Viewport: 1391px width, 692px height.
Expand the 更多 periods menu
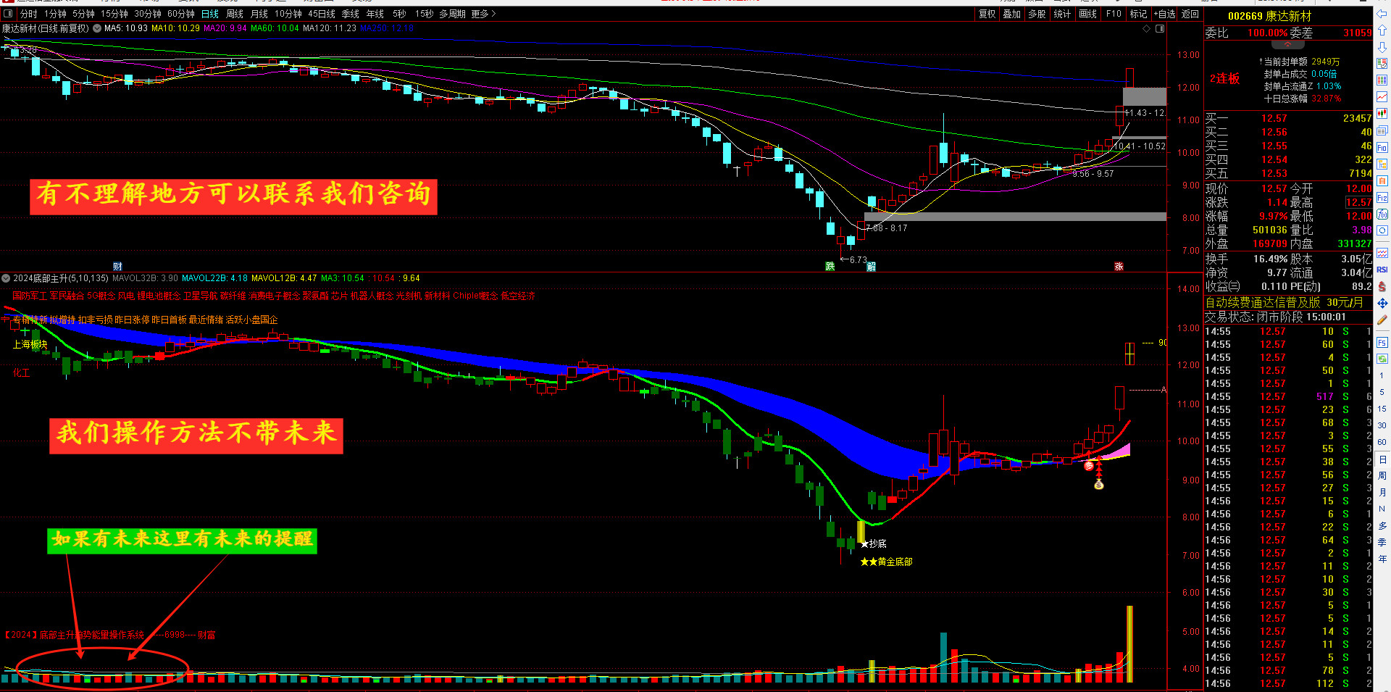tap(483, 14)
